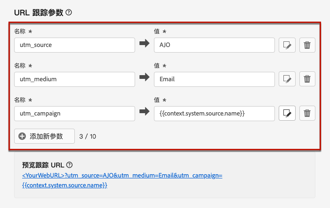
Task: Click the {{context.system.source.name}} value field
Action: [214, 113]
